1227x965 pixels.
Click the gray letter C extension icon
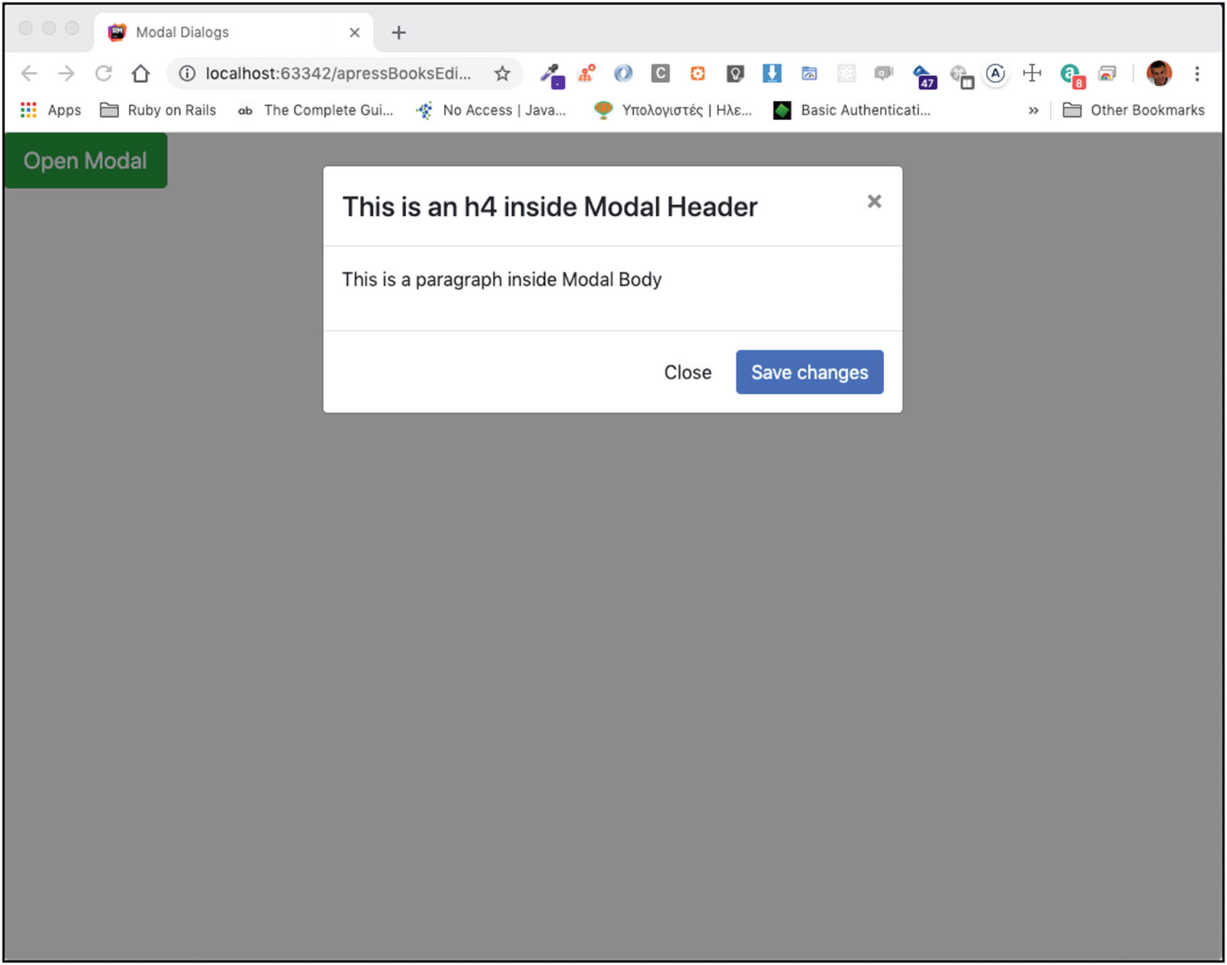[660, 73]
